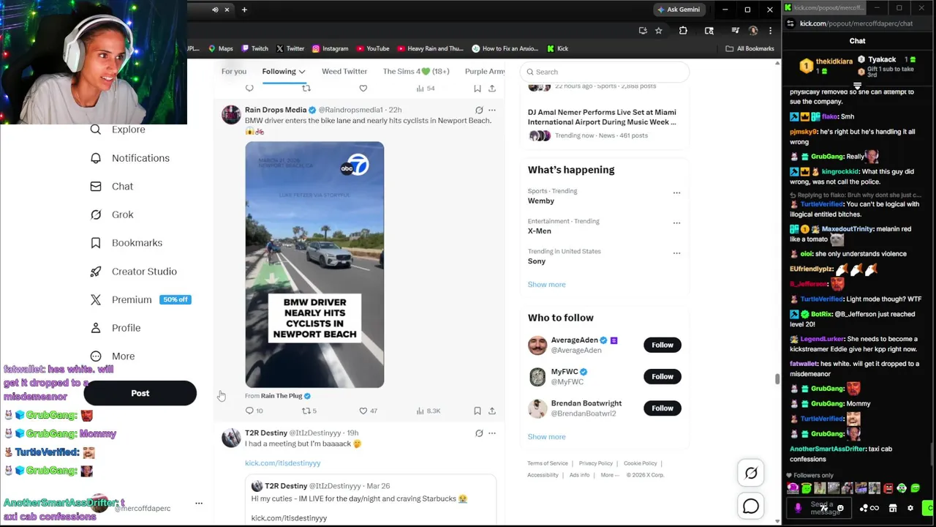Open Terms of Service footer link
The width and height of the screenshot is (936, 527).
(548, 463)
